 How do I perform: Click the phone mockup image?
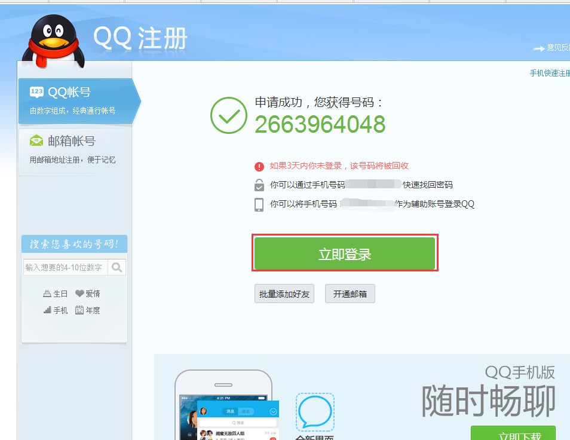pos(226,405)
